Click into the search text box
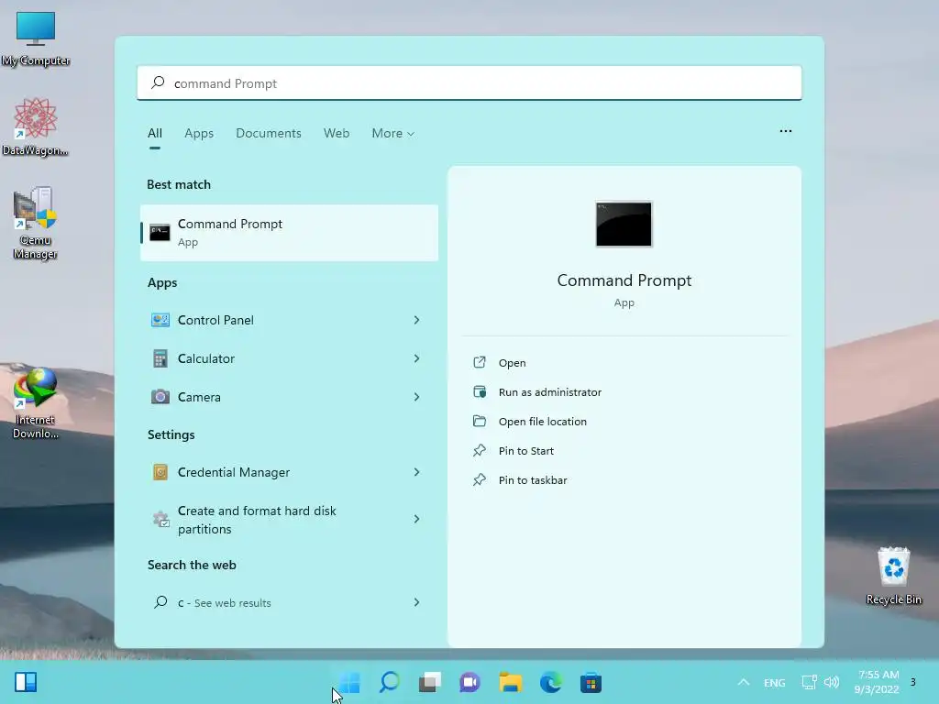The image size is (939, 704). pos(469,83)
